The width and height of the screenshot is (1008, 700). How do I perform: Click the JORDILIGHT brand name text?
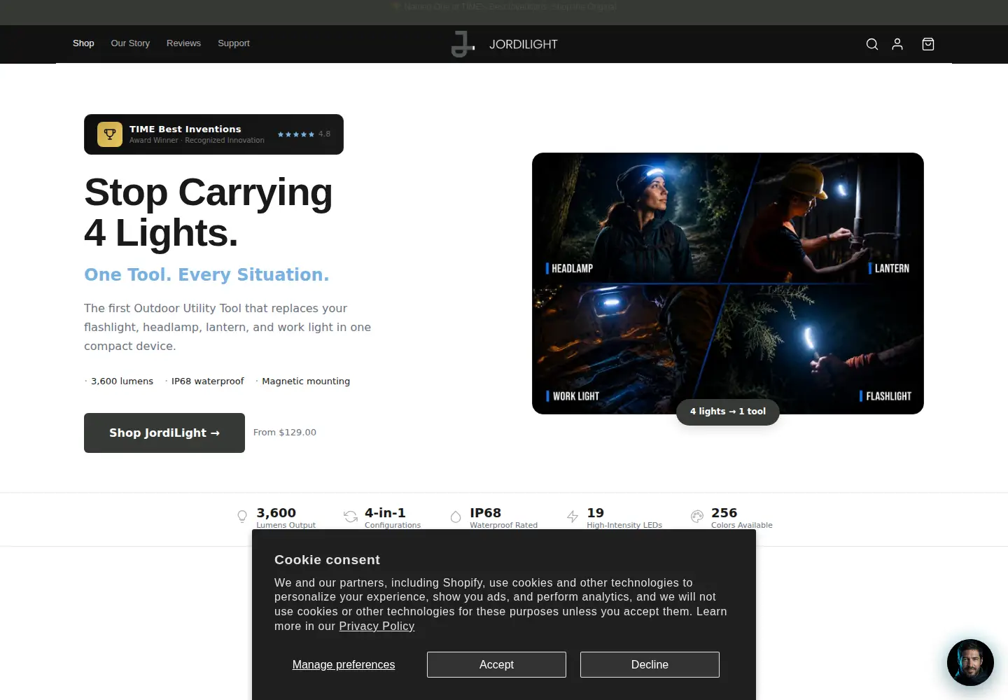pos(524,44)
